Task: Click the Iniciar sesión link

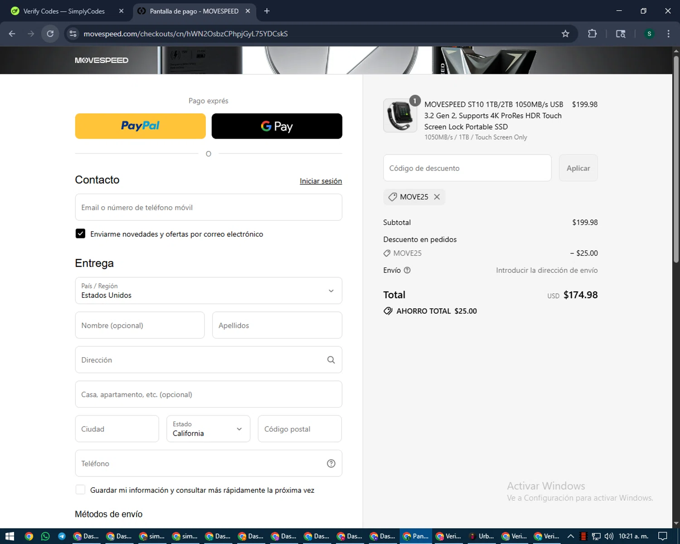Action: point(321,181)
